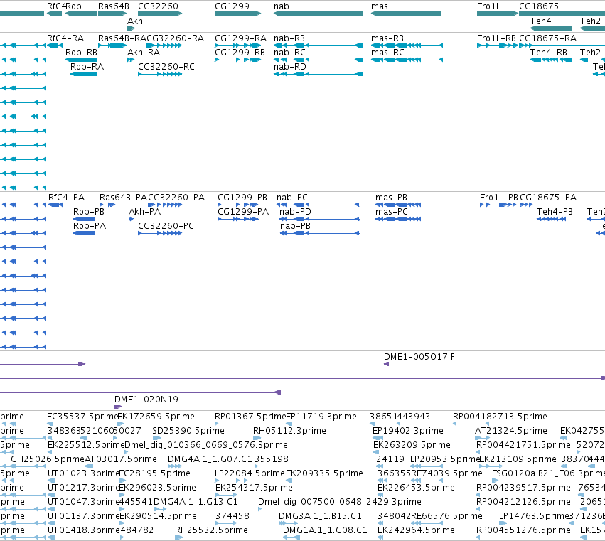This screenshot has height=541, width=605.
Task: Select EST RP01367.5prime
Action: pos(250,417)
